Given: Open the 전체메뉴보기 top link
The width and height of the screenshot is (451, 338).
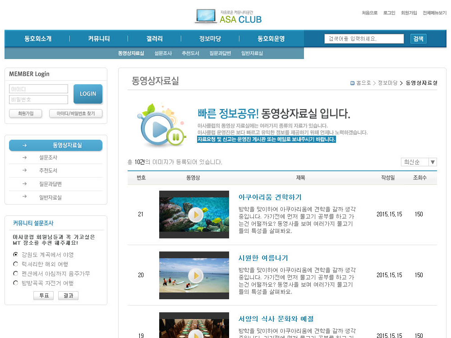Looking at the screenshot, I should coord(434,13).
